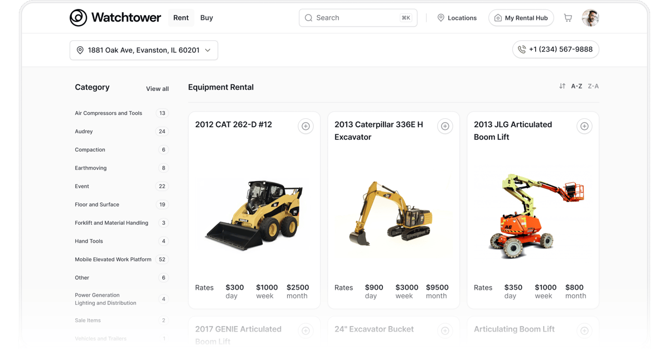Click the ⌘K shortcut badge

pos(406,18)
